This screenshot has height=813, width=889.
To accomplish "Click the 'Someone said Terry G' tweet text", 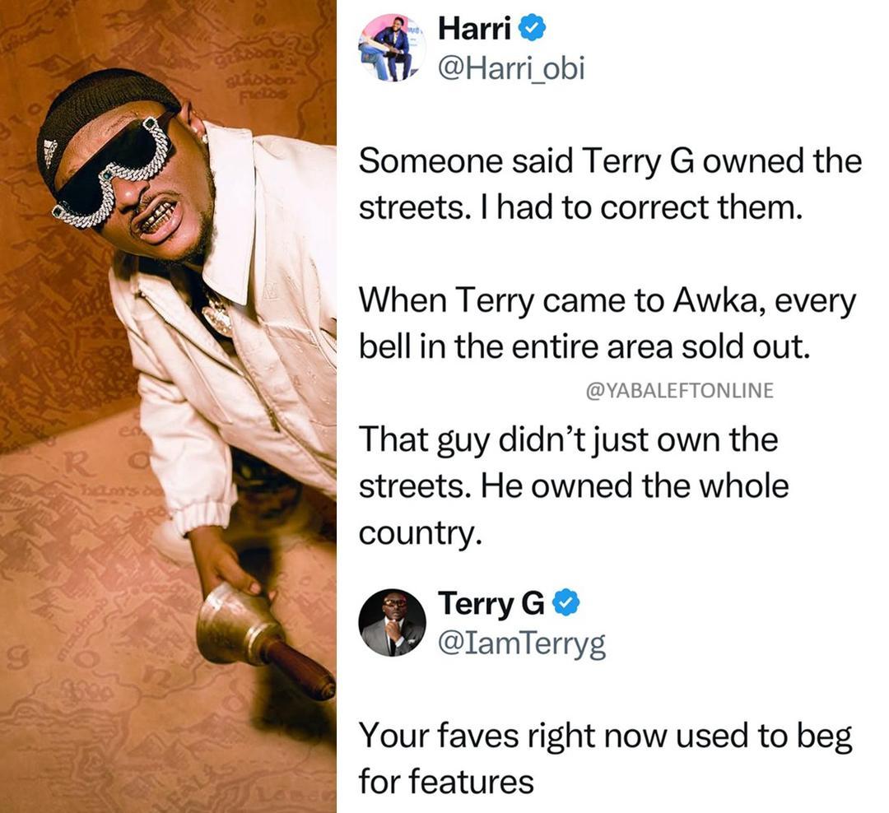I will pyautogui.click(x=610, y=184).
